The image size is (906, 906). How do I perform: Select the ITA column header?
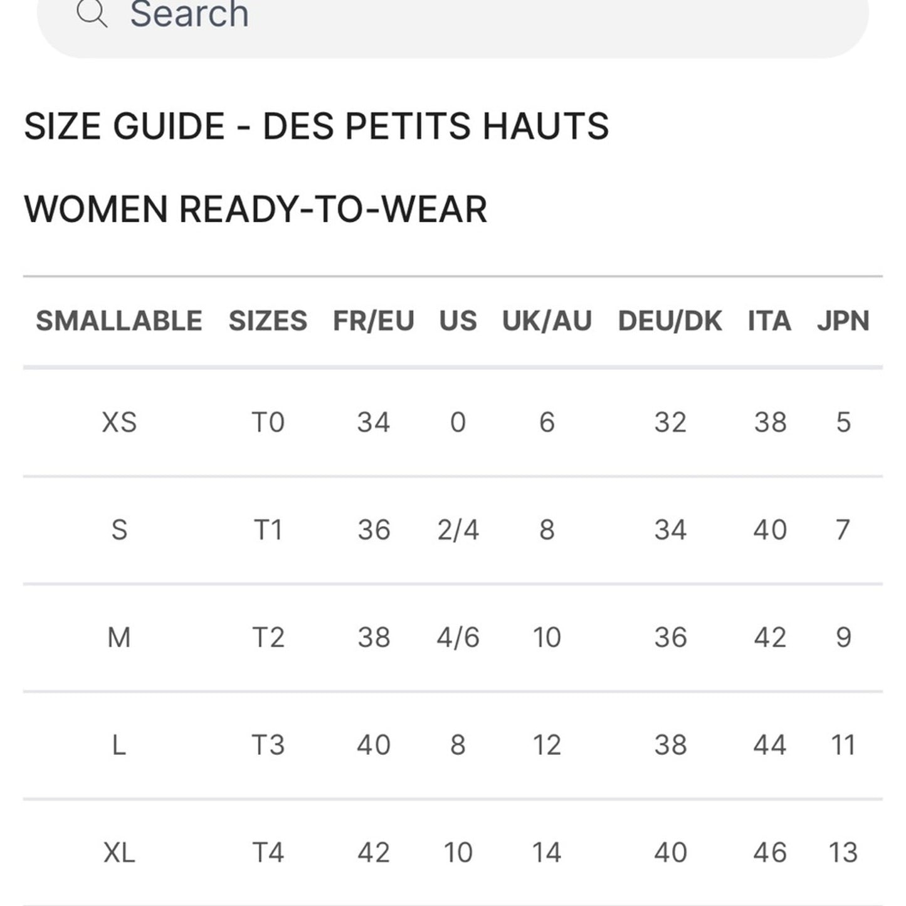pyautogui.click(x=770, y=320)
